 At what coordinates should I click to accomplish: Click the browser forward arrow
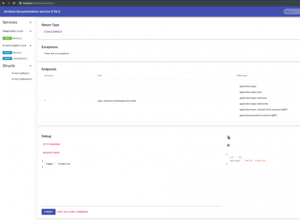(x=9, y=3)
